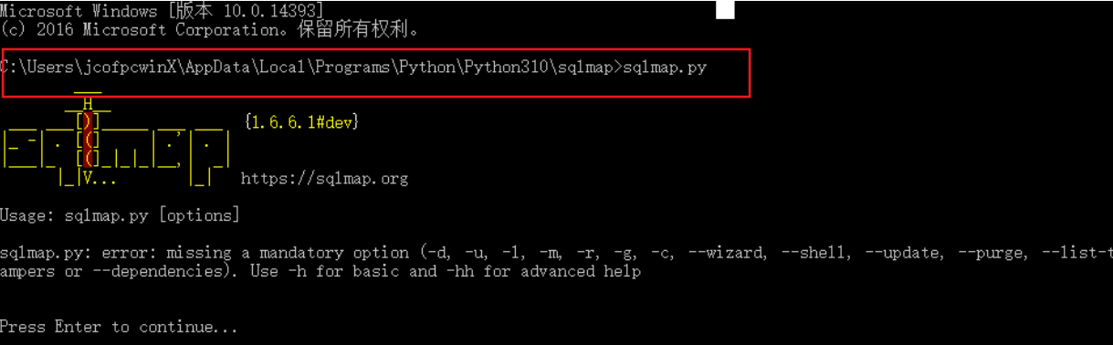The width and height of the screenshot is (1113, 345).
Task: Click the Microsoft Windows version line
Action: click(x=162, y=10)
